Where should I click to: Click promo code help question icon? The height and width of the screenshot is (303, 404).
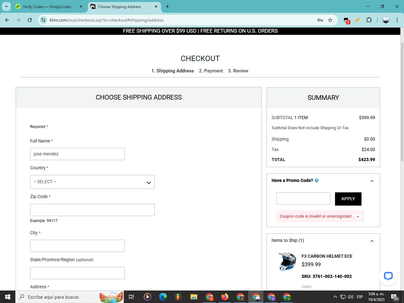[x=317, y=180]
